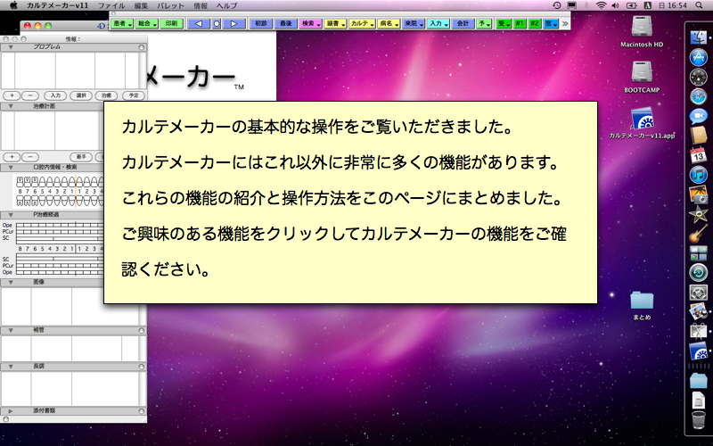Open the まとめ folder on desktop
Screen dimensions: 713x446
click(x=642, y=301)
